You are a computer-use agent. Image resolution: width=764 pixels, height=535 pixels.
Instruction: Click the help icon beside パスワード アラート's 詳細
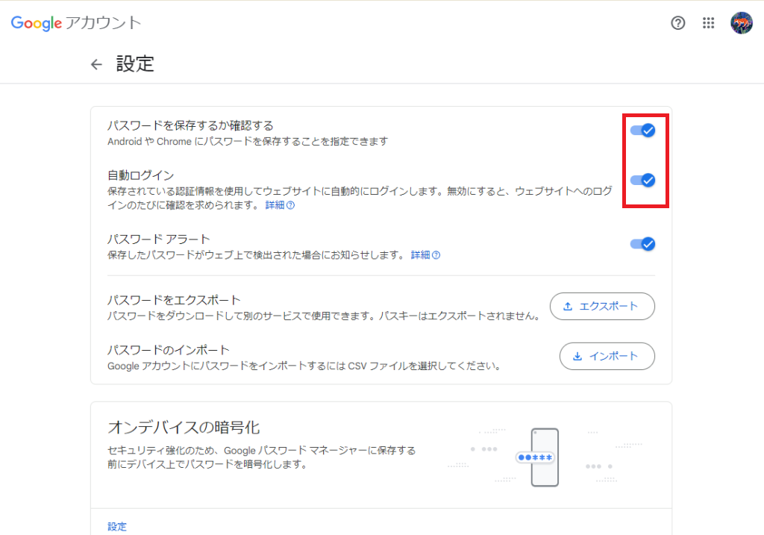tap(436, 255)
